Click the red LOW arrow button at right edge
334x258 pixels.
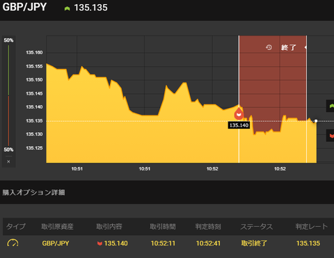tap(331, 136)
